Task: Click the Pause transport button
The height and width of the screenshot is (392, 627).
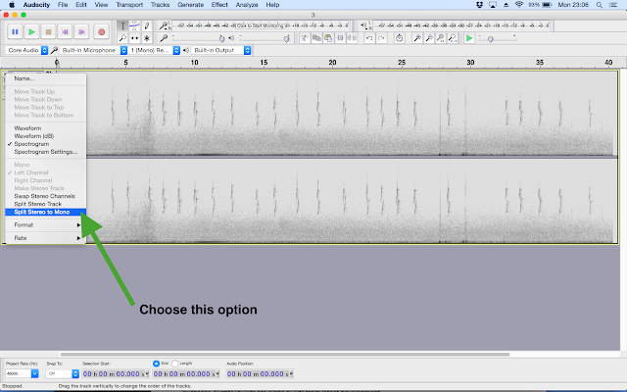Action: point(15,31)
